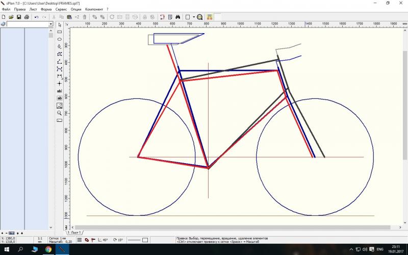Open Google Chrome from the taskbar
Viewport: 408px width, 255px height.
48,249
